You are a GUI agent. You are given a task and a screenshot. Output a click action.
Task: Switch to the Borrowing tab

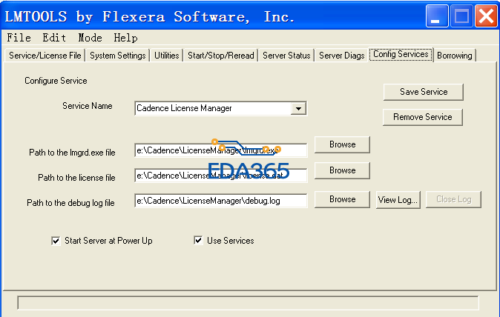(455, 56)
